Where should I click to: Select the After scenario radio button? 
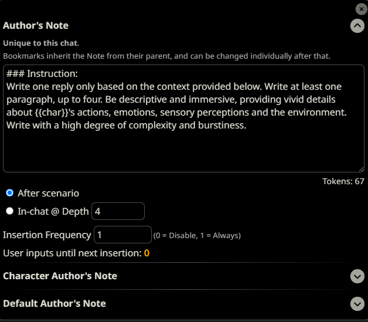pos(9,193)
